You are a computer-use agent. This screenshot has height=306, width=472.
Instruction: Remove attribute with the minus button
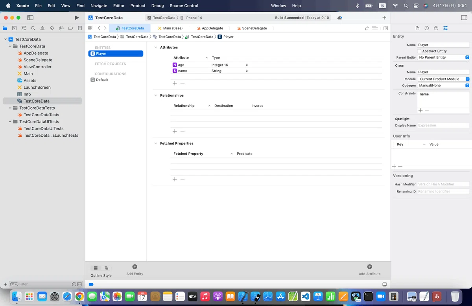pos(183,83)
